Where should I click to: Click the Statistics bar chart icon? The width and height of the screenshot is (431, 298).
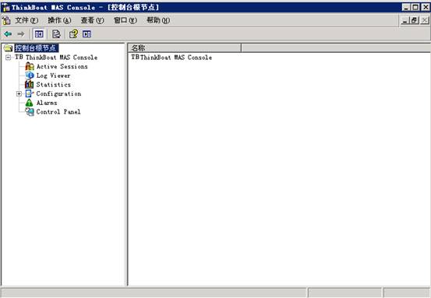30,85
